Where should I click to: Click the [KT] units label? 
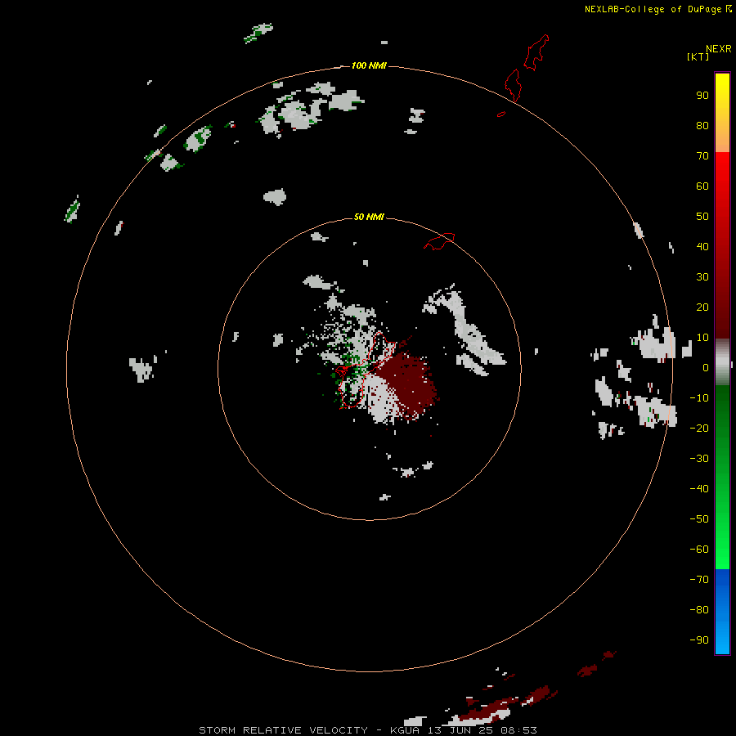pos(698,56)
